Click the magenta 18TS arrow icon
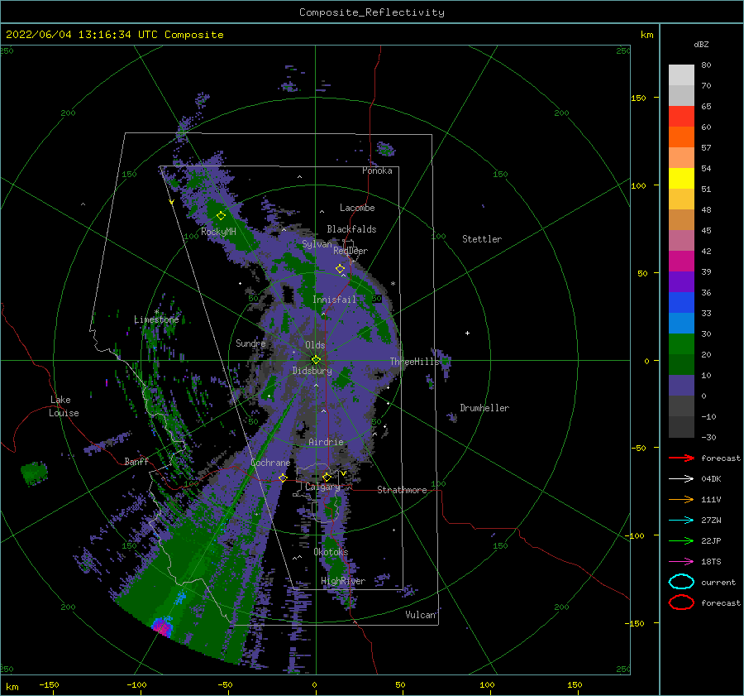The height and width of the screenshot is (696, 744). 681,561
